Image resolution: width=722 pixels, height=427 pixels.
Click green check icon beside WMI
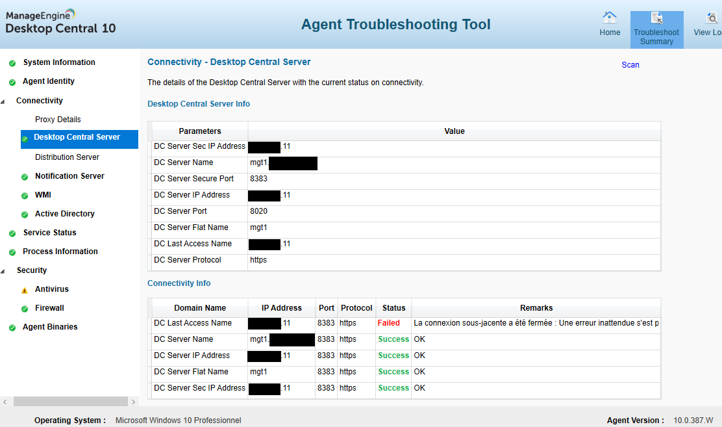point(25,196)
